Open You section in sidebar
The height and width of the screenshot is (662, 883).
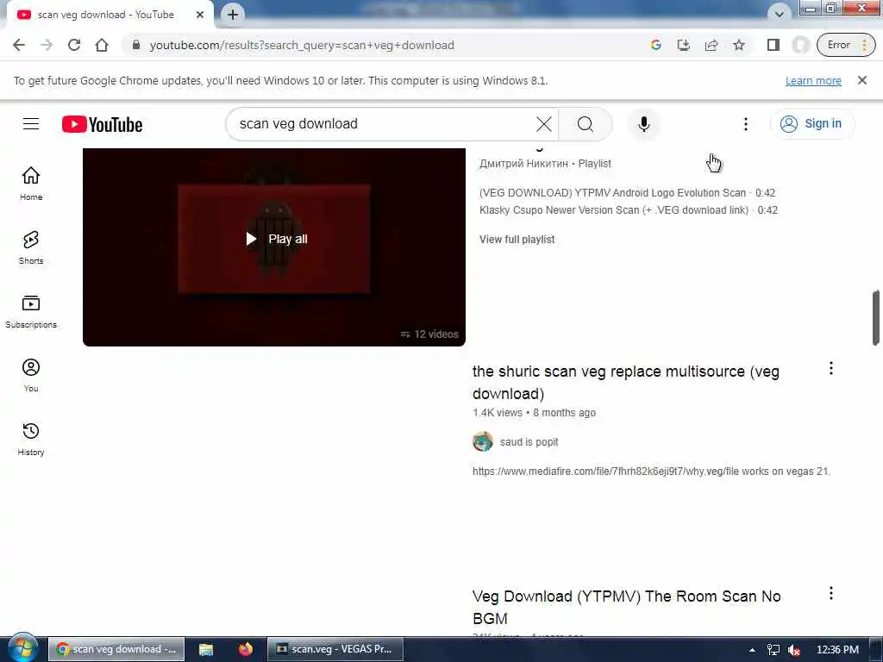coord(31,375)
